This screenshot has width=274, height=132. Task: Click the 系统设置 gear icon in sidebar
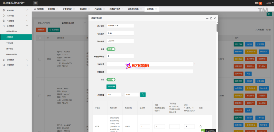click(4, 10)
